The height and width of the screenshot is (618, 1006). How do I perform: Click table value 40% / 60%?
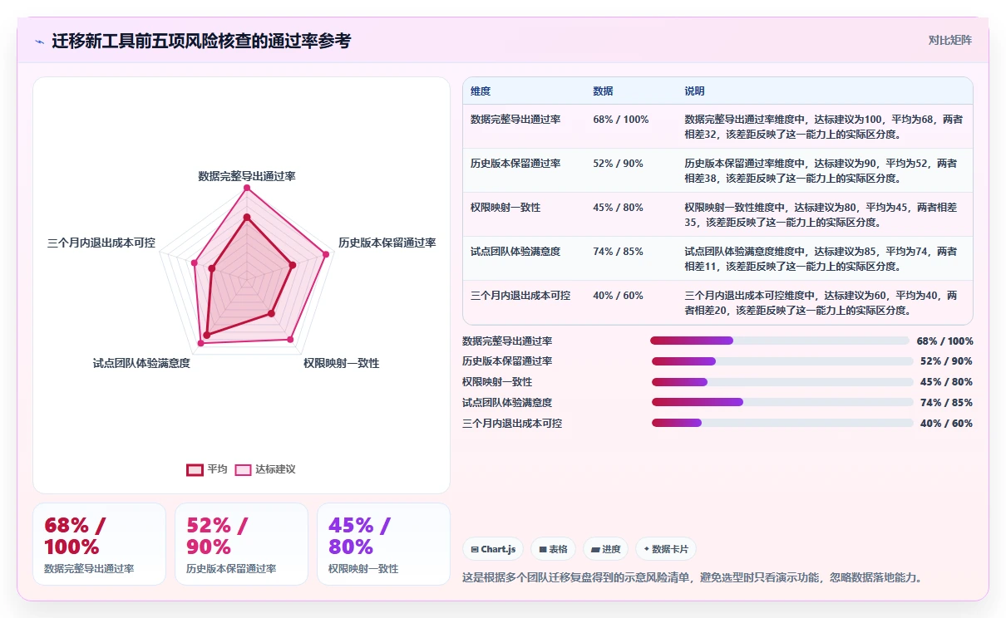coord(618,296)
